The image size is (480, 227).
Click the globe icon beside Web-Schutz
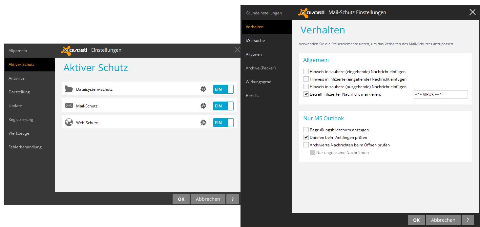click(x=69, y=123)
